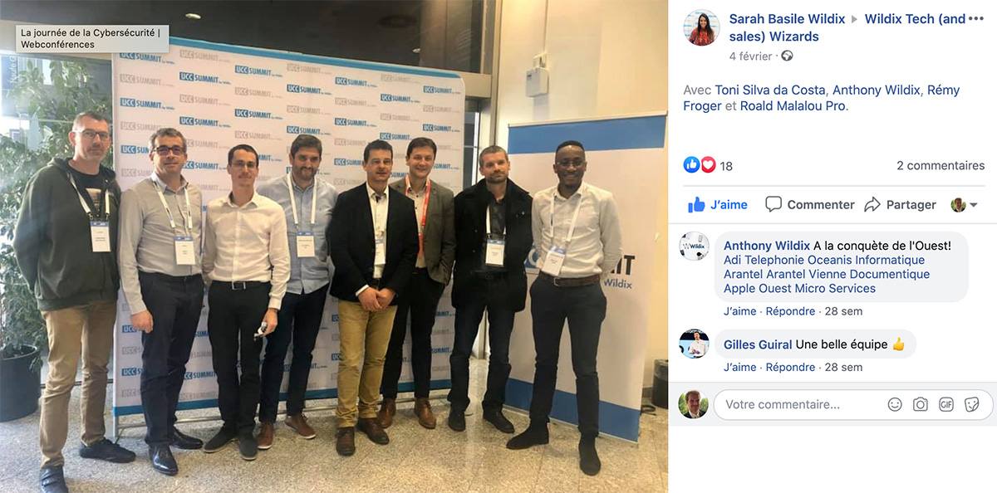This screenshot has width=997, height=493.
Task: Open tagged profile Toni Silva da Costa
Action: tap(770, 90)
